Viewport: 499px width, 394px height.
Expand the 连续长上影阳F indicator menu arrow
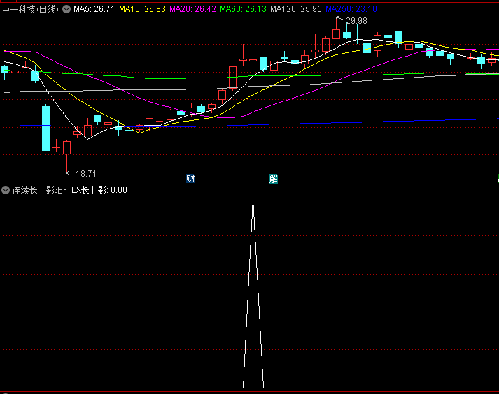coord(6,190)
